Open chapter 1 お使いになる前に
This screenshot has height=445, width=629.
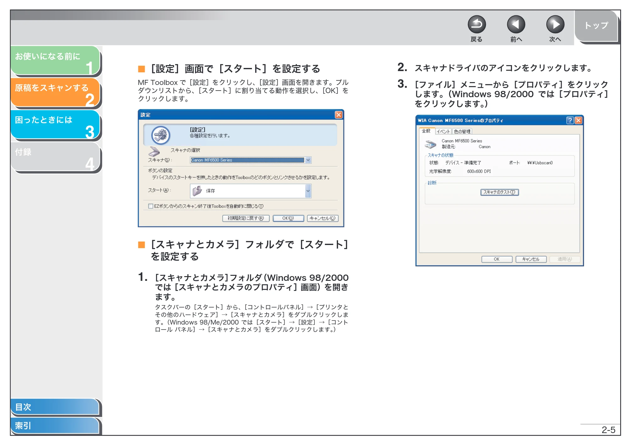coord(55,60)
